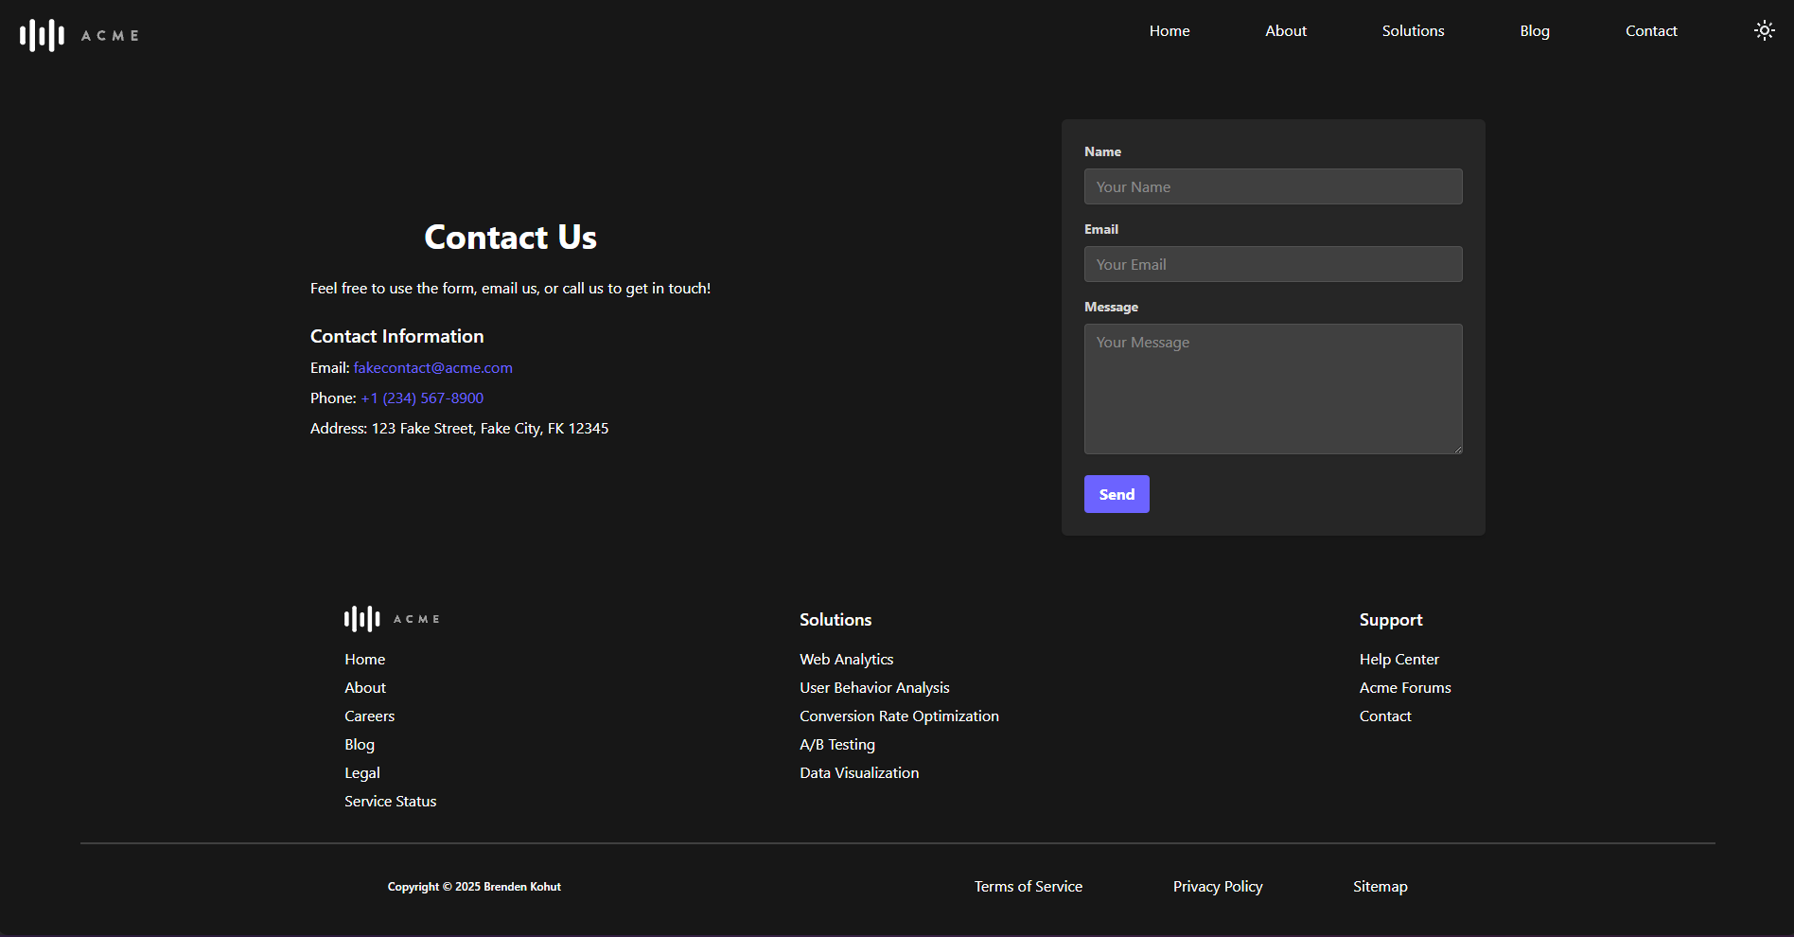The image size is (1794, 937).
Task: Open the Help Center support link
Action: tap(1398, 659)
